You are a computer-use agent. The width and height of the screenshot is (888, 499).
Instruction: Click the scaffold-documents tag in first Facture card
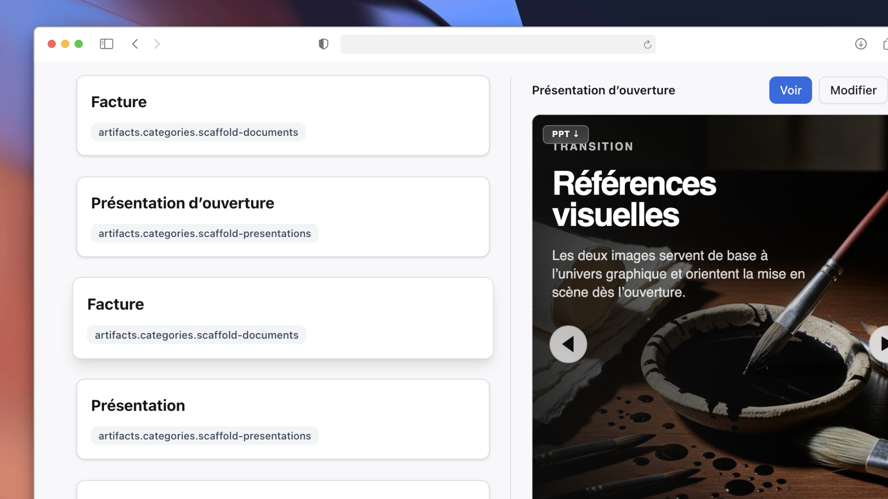coord(198,132)
